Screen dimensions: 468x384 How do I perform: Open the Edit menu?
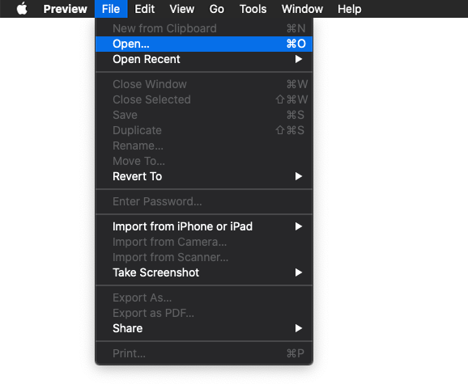coord(144,9)
